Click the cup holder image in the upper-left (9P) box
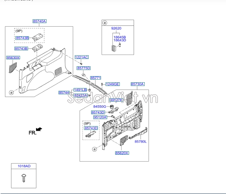The image size is (226, 194). (x=37, y=37)
